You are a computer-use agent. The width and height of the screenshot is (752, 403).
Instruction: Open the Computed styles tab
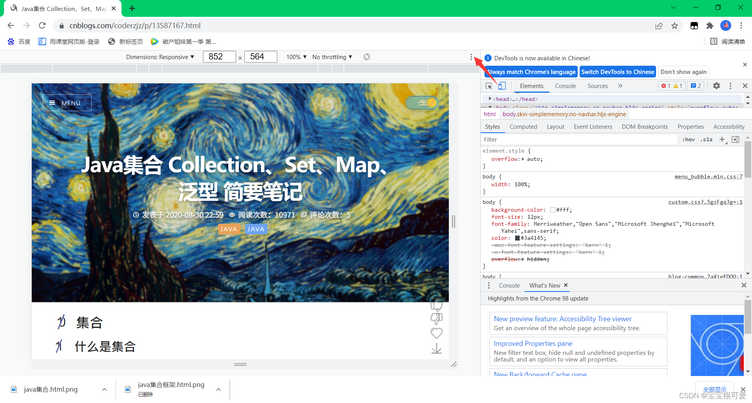[x=523, y=127]
